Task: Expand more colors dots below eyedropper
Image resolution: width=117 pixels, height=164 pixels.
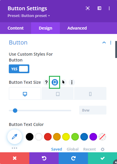Action: click(x=14, y=148)
